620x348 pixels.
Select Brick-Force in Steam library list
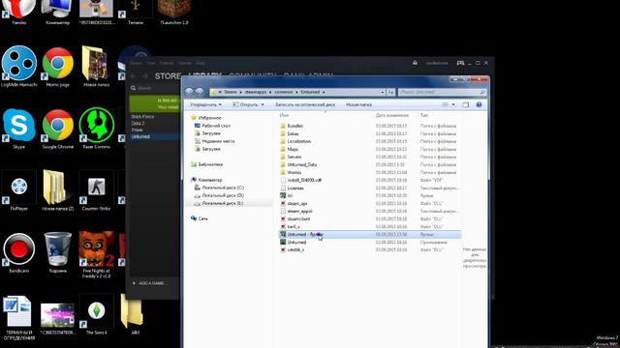142,117
